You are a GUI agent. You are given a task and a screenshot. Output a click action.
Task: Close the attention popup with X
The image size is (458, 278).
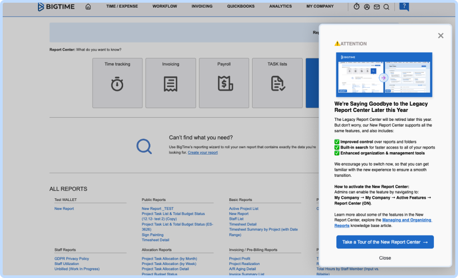[441, 36]
